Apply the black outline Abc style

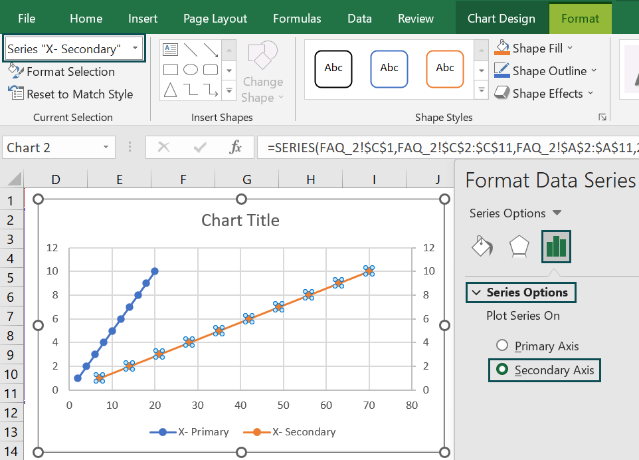pos(333,69)
